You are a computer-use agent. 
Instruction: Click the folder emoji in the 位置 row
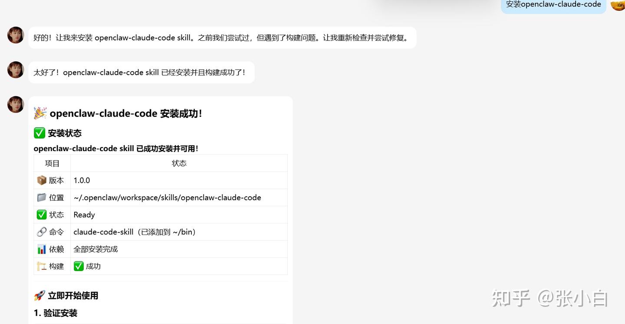42,198
